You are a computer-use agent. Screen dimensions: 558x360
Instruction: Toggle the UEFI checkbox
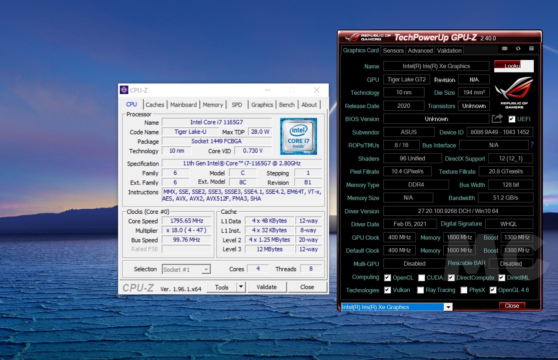[x=512, y=119]
